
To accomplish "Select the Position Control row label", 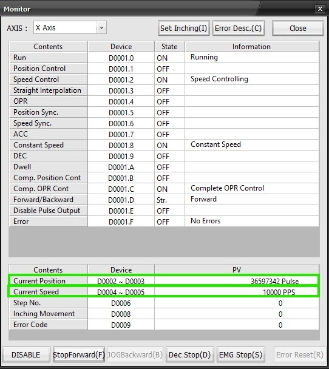I will coord(49,69).
